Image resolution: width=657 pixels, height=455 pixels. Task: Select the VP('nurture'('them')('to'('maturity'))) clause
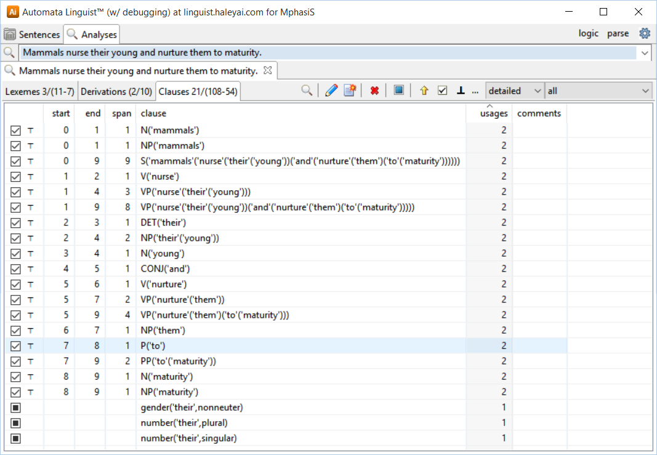215,315
